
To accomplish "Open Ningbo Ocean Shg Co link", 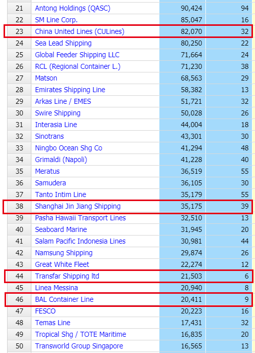I will (x=69, y=148).
